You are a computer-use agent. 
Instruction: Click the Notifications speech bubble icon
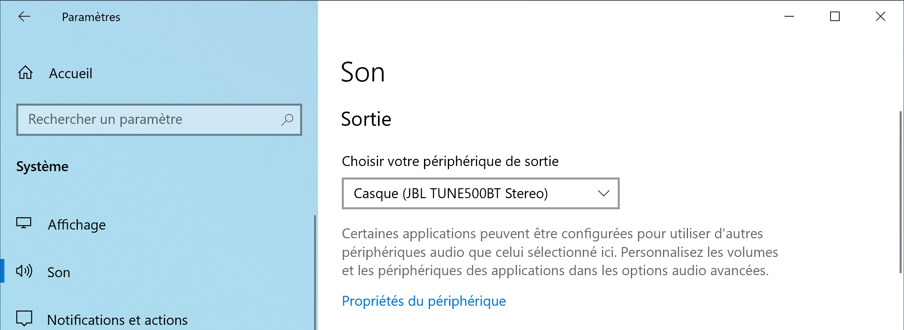coord(24,318)
